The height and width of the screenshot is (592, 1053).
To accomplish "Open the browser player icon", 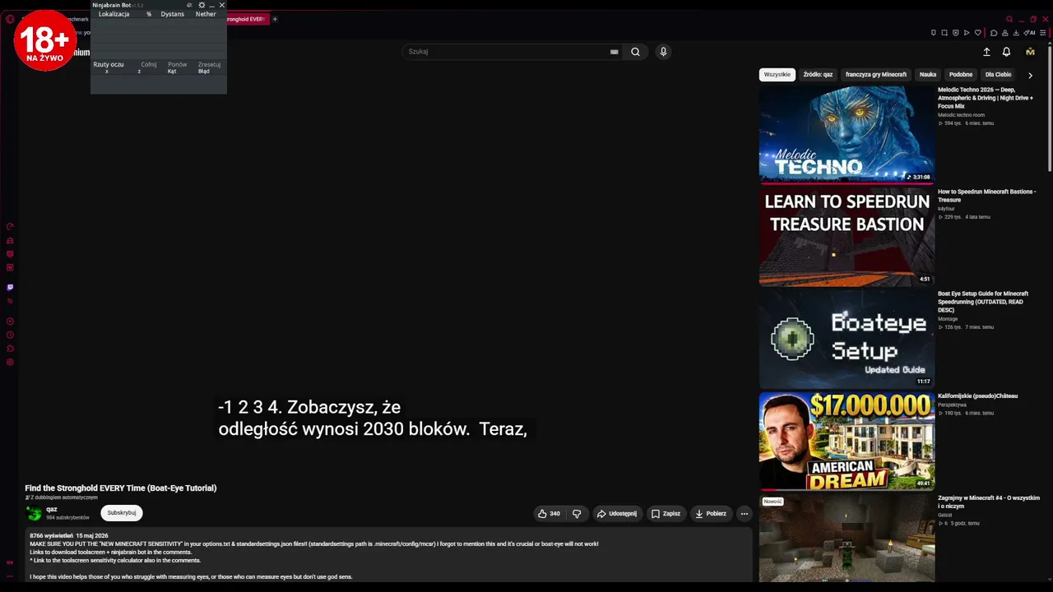I will (967, 33).
